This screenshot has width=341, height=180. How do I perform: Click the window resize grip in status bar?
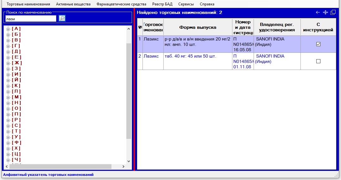pyautogui.click(x=336, y=175)
